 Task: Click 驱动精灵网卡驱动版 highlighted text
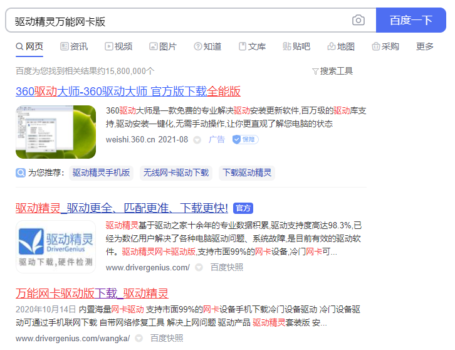coord(159,252)
